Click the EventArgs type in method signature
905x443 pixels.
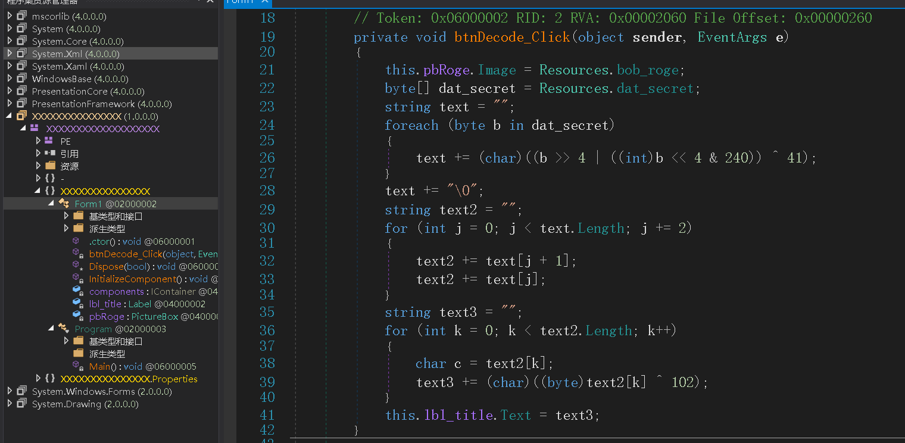click(732, 37)
